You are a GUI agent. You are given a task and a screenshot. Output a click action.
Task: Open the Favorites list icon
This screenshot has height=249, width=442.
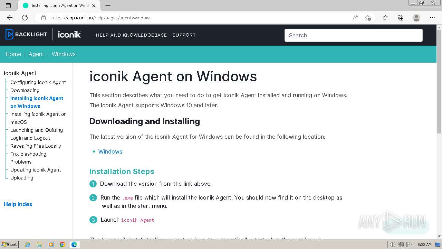[385, 18]
